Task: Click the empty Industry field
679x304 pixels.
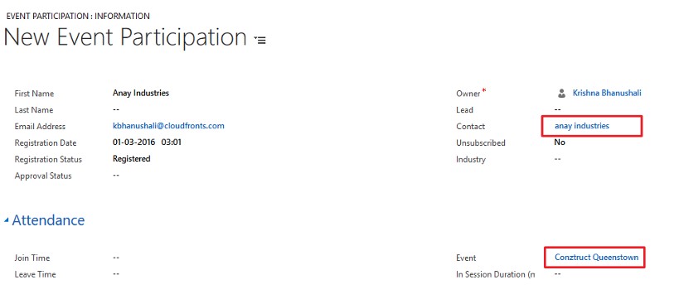Action: point(558,159)
